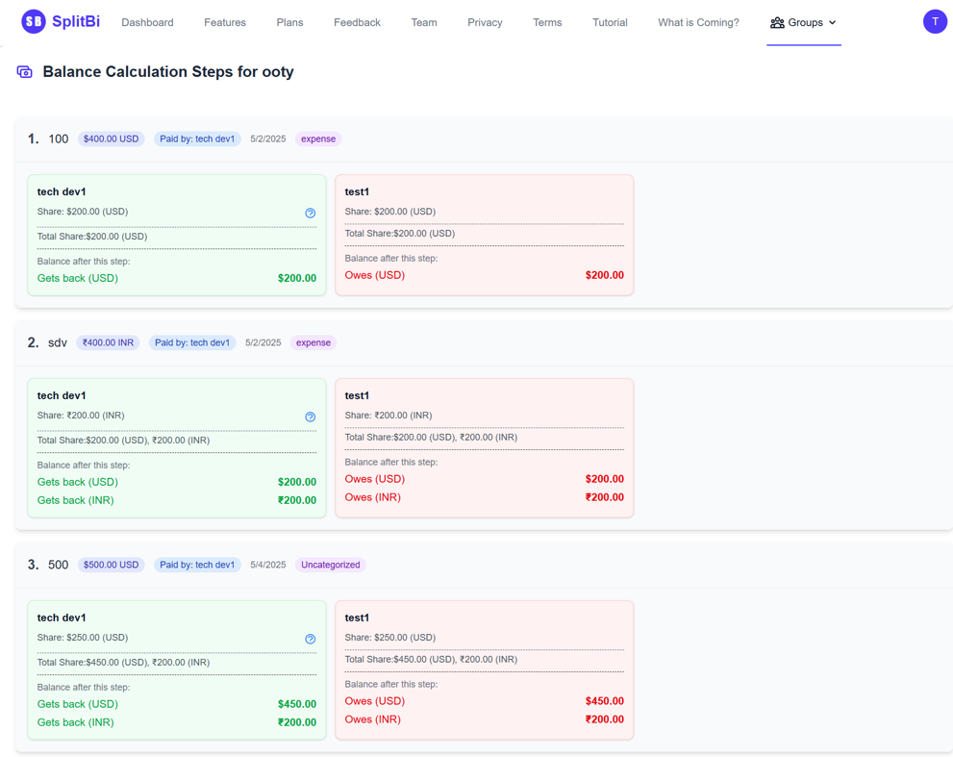Go to the Features page

click(x=225, y=22)
